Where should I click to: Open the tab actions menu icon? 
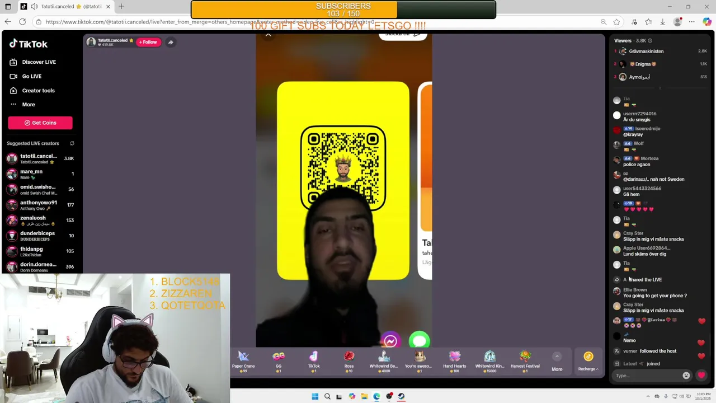pyautogui.click(x=8, y=7)
